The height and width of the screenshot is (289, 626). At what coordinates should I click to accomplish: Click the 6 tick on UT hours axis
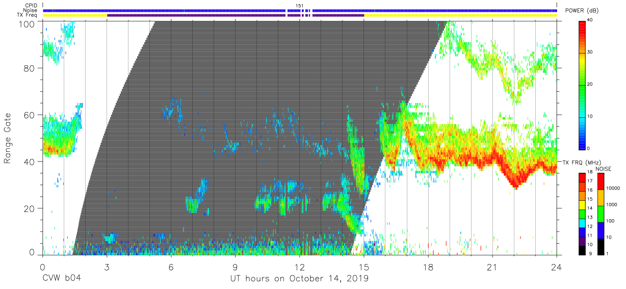tap(171, 267)
